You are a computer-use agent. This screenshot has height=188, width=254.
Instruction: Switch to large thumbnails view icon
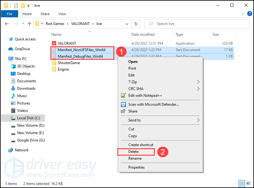point(248,183)
